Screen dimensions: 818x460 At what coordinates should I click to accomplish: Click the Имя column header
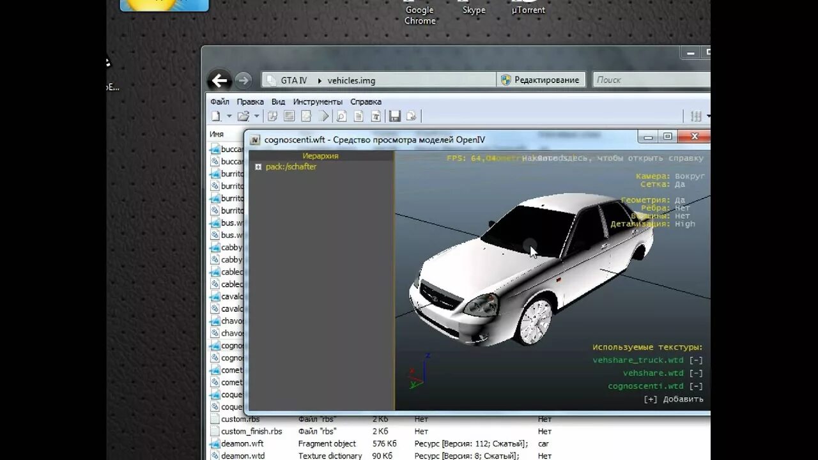(217, 134)
